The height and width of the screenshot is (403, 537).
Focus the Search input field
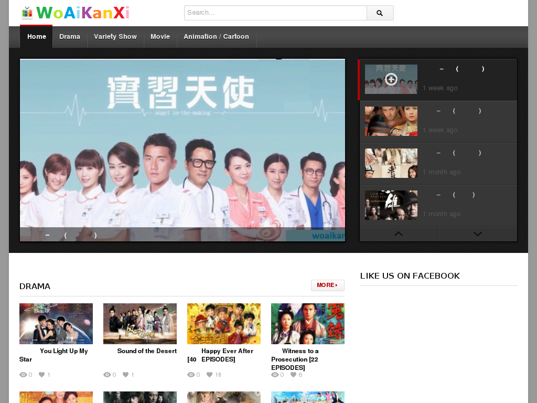click(275, 13)
